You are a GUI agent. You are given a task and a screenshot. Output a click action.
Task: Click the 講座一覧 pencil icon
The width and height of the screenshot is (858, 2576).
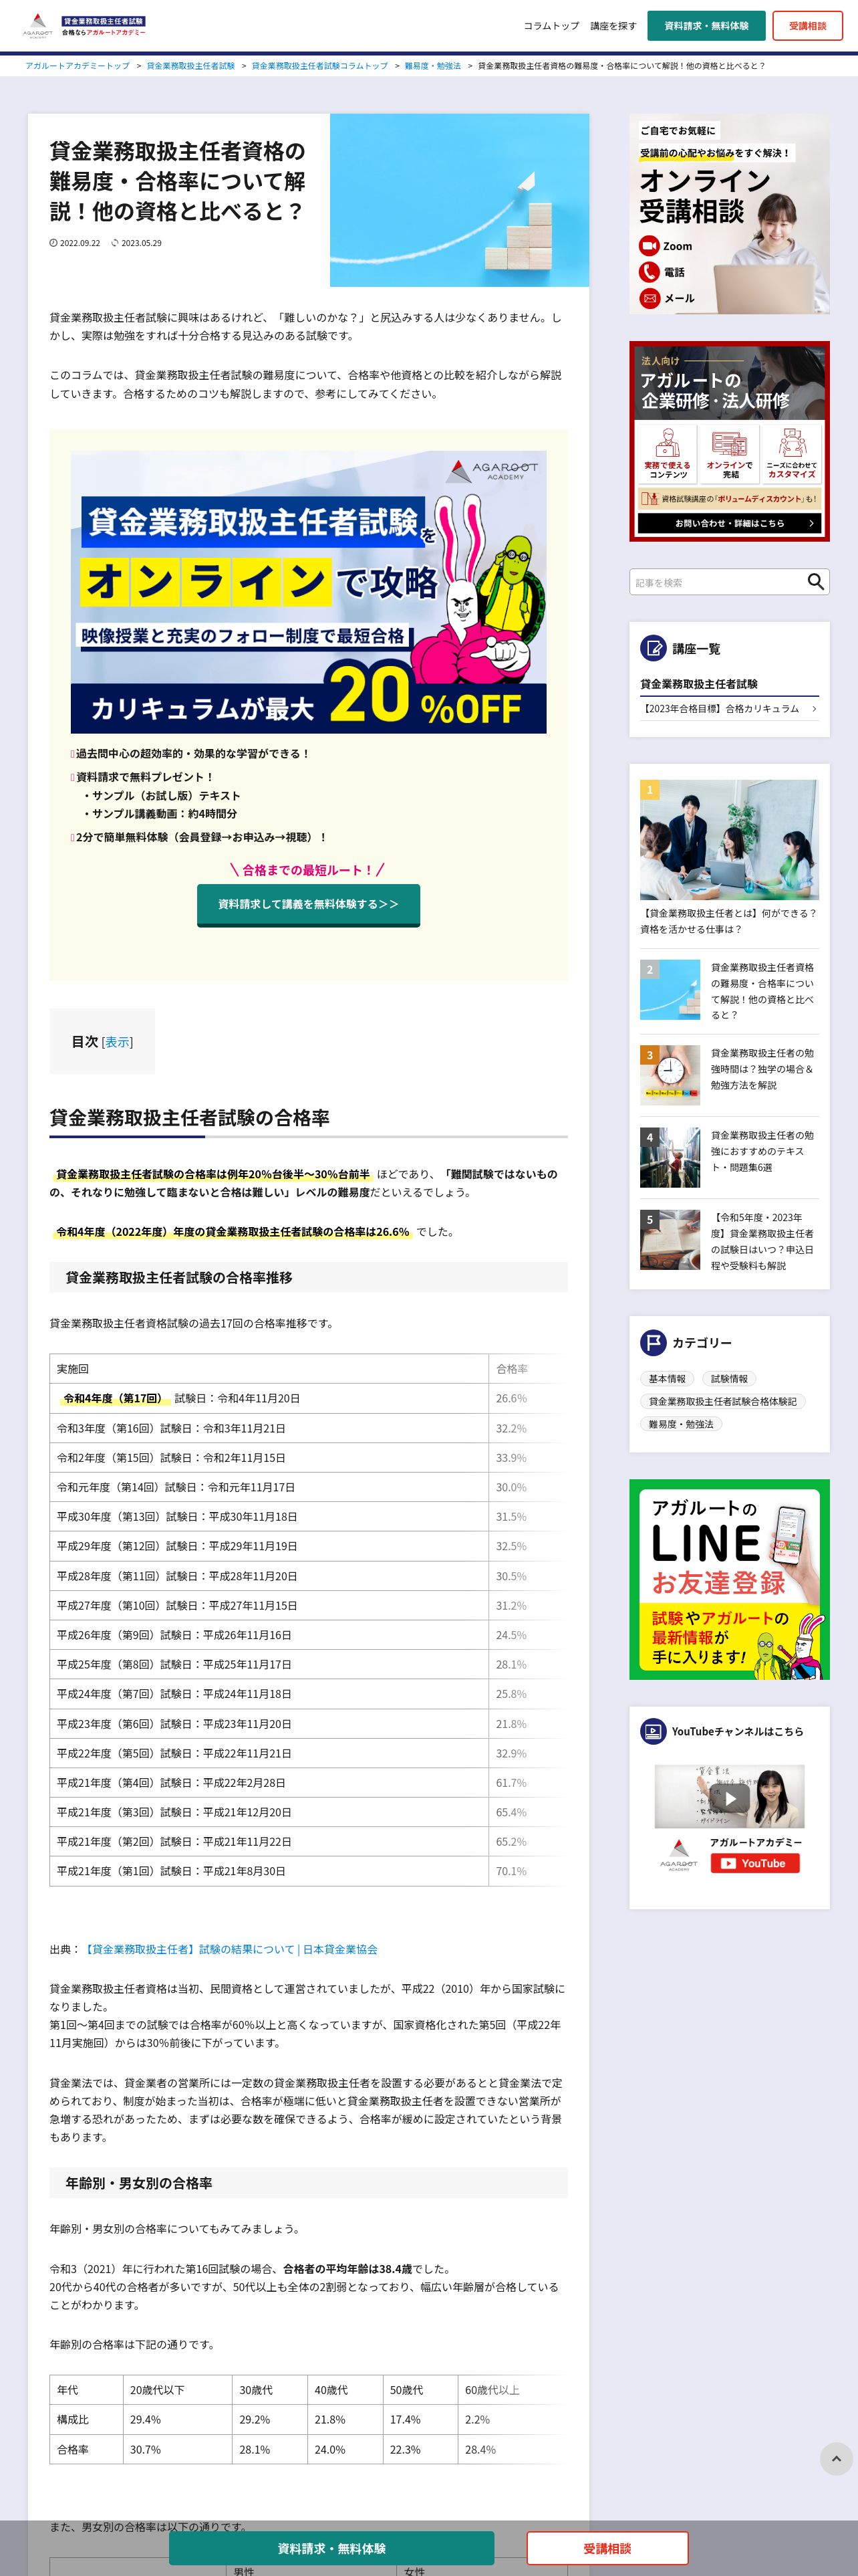654,649
